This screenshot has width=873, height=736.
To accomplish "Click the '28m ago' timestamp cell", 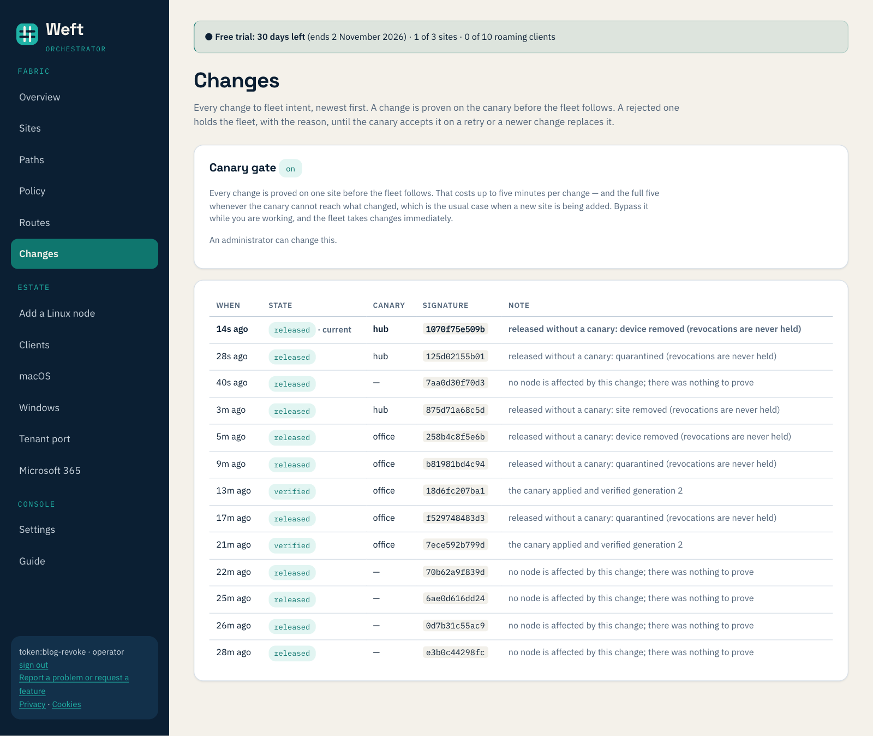I will (x=234, y=652).
